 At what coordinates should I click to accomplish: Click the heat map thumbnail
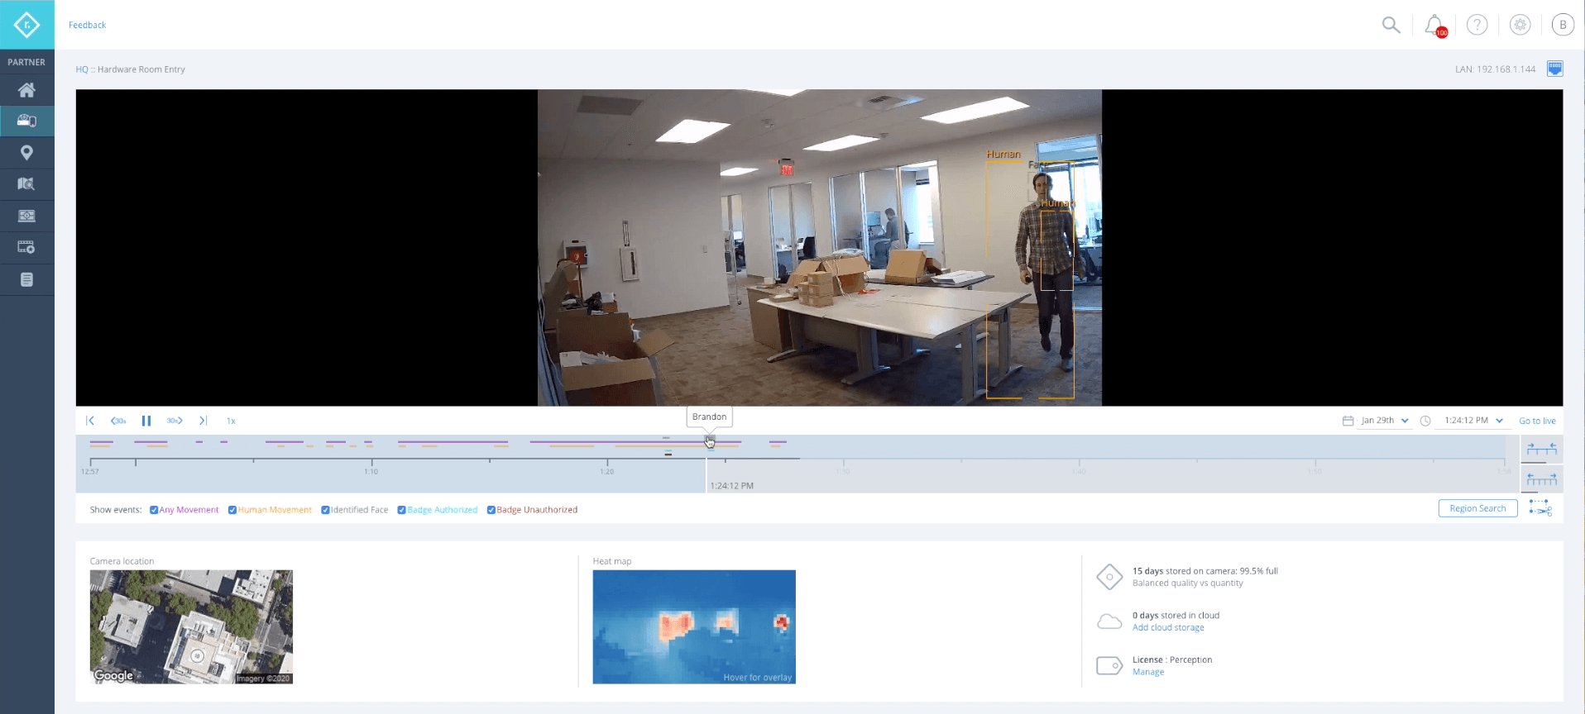click(x=694, y=626)
